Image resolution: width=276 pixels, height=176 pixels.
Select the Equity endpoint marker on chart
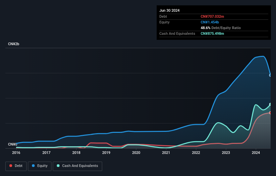coord(270,75)
